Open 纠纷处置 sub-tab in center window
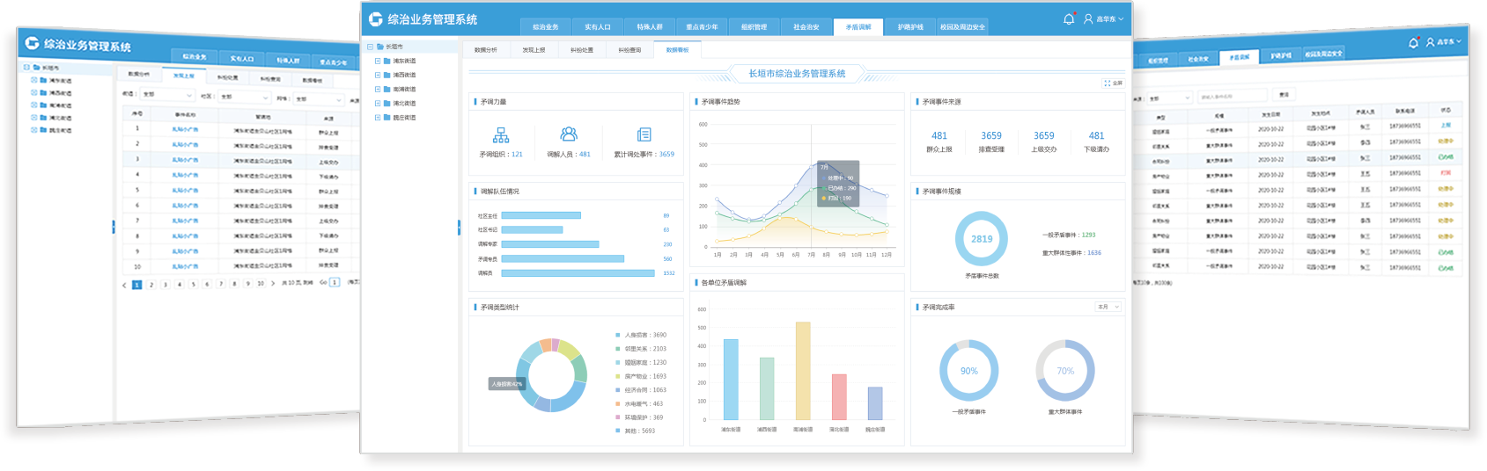The height and width of the screenshot is (471, 1487). click(581, 50)
